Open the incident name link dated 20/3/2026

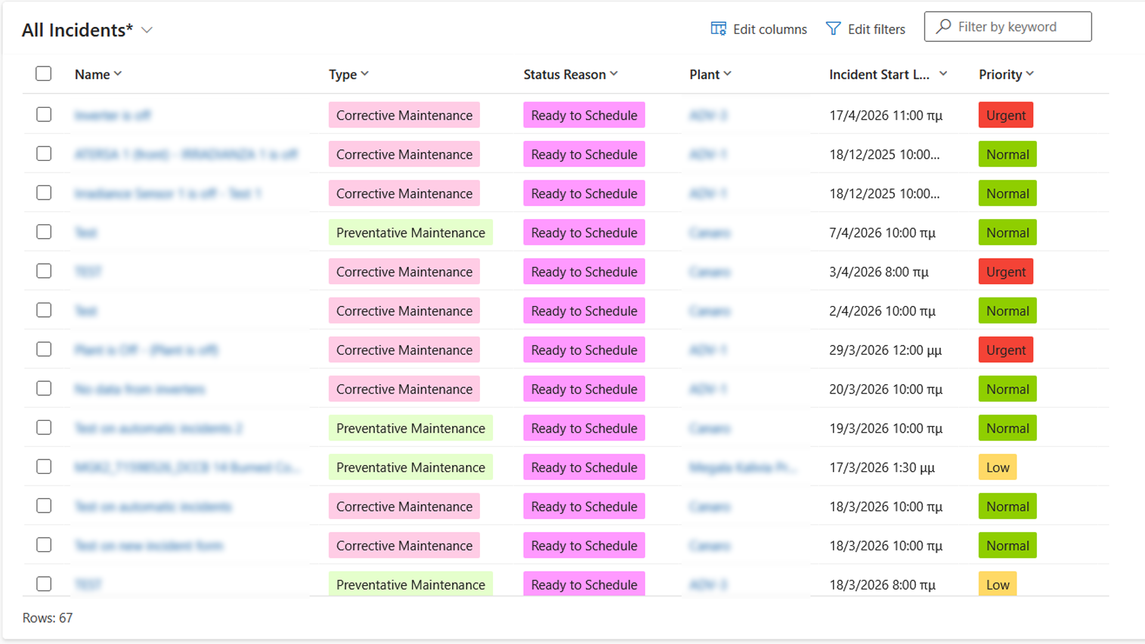click(140, 389)
